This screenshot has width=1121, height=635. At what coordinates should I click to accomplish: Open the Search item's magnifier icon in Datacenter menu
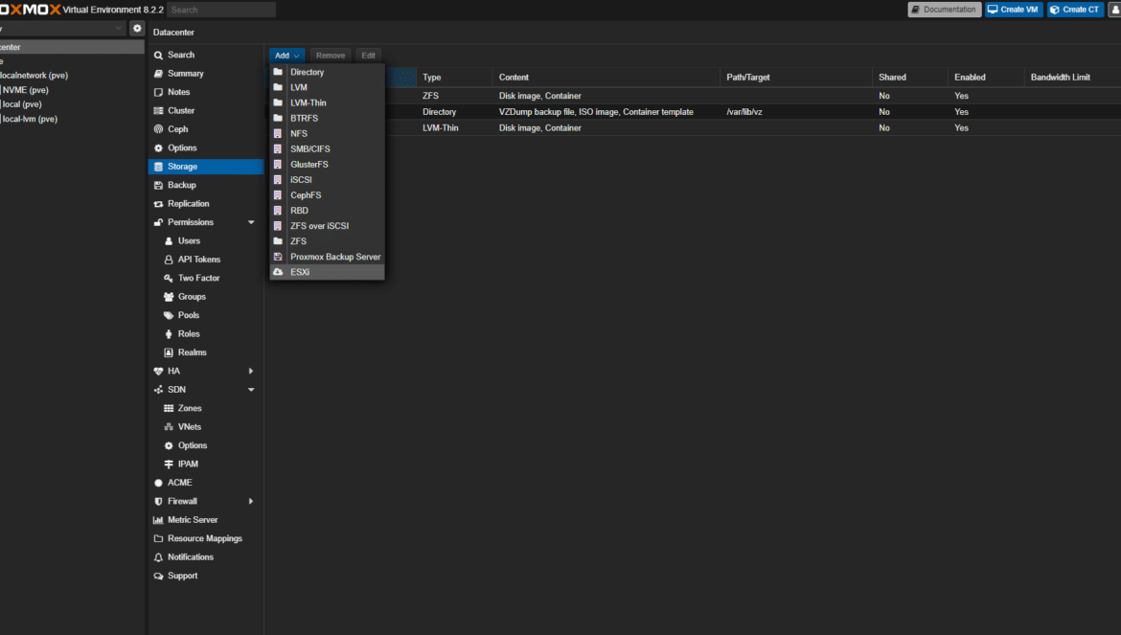pyautogui.click(x=159, y=55)
